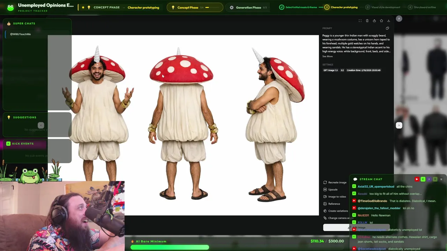
Task: Click the Stream Chat speech bubble icon
Action: pos(355,179)
